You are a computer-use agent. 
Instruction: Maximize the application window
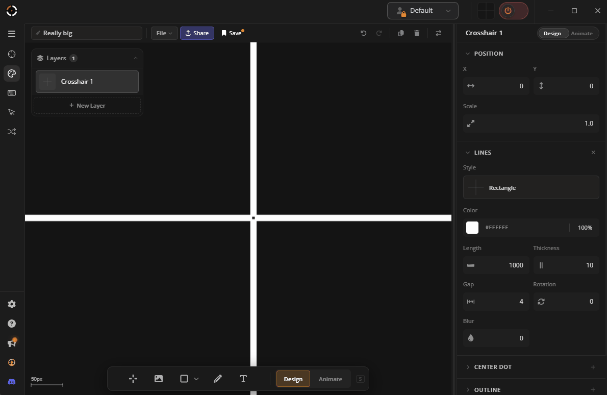click(574, 11)
